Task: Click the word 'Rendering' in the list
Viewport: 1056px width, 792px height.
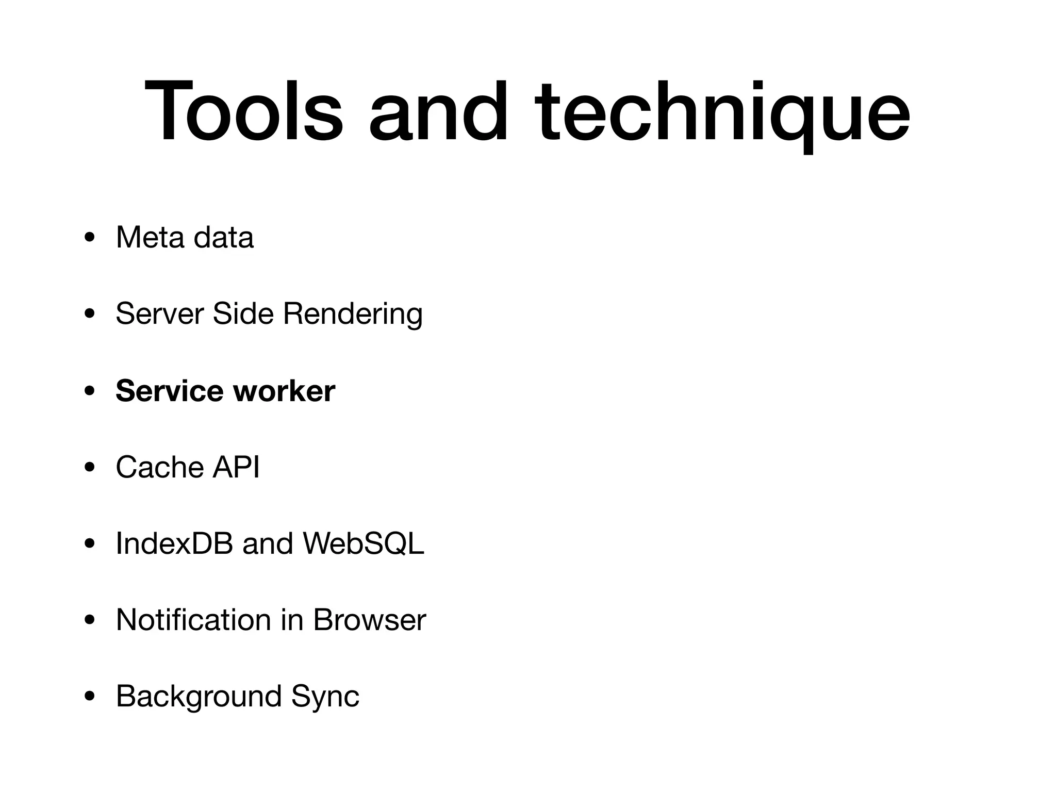Action: coord(353,313)
